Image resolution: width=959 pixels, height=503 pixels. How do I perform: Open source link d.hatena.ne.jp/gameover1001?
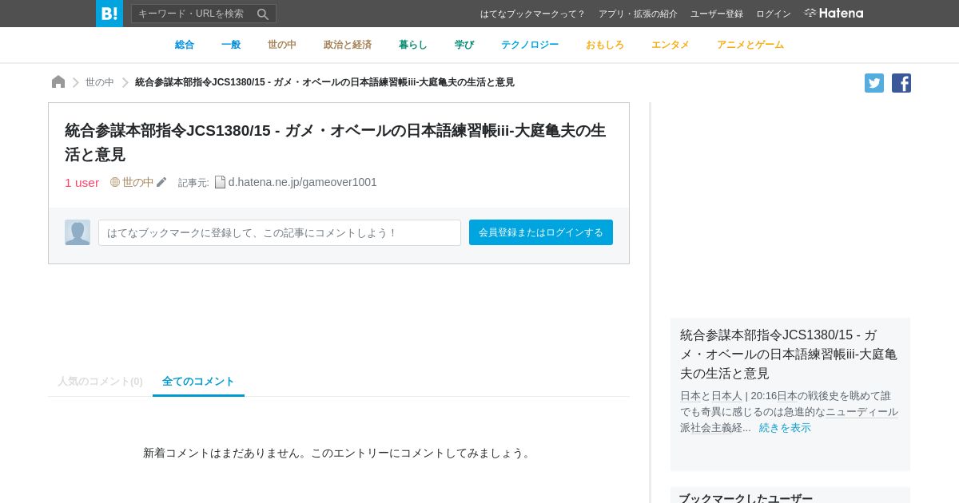point(303,182)
